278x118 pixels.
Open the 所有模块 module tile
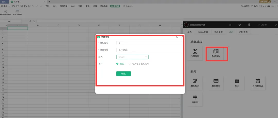[195, 53]
